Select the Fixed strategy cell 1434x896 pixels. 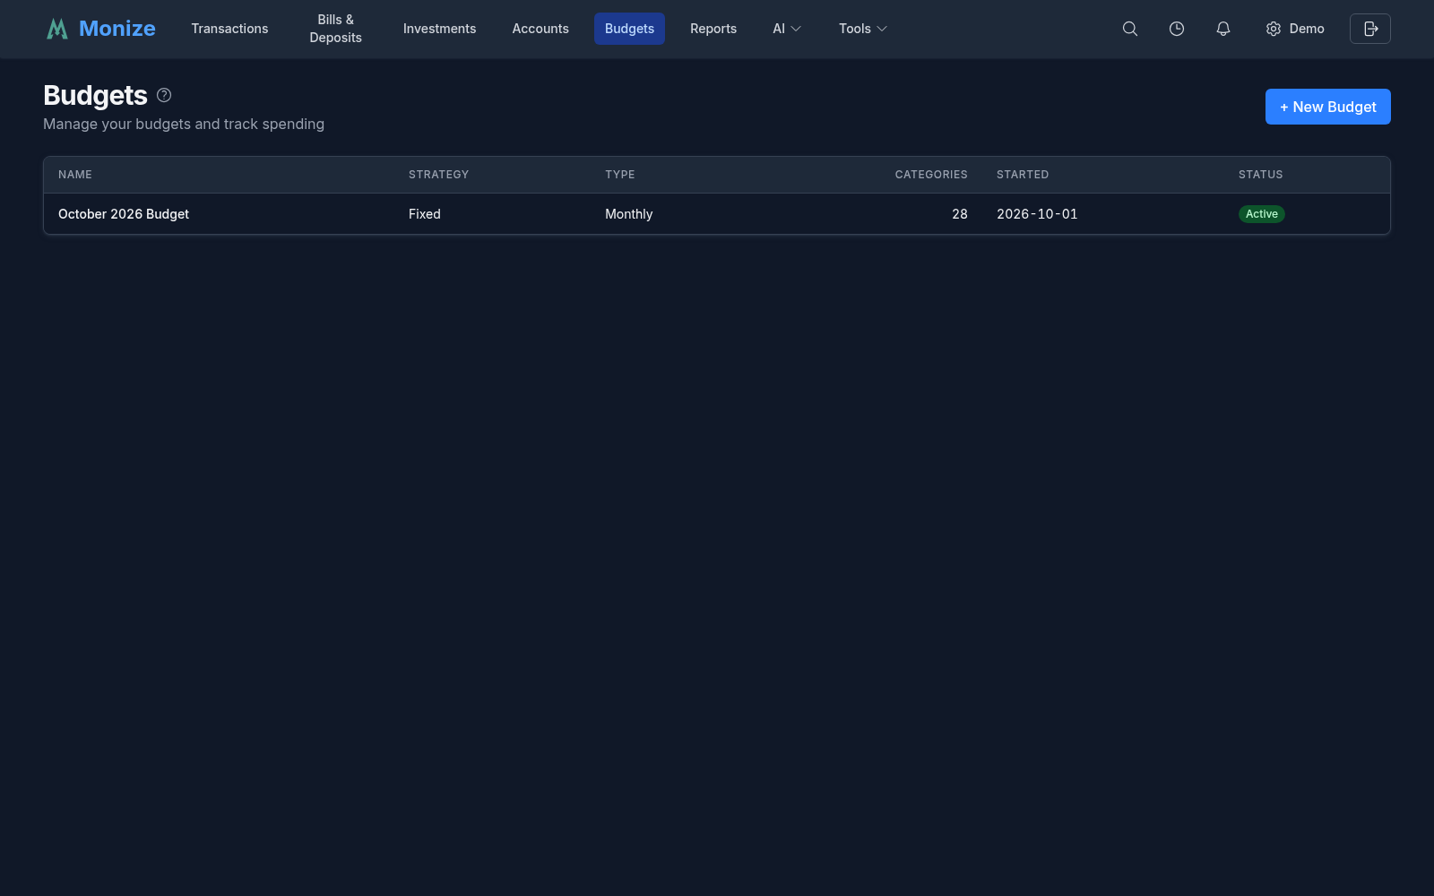click(x=425, y=214)
